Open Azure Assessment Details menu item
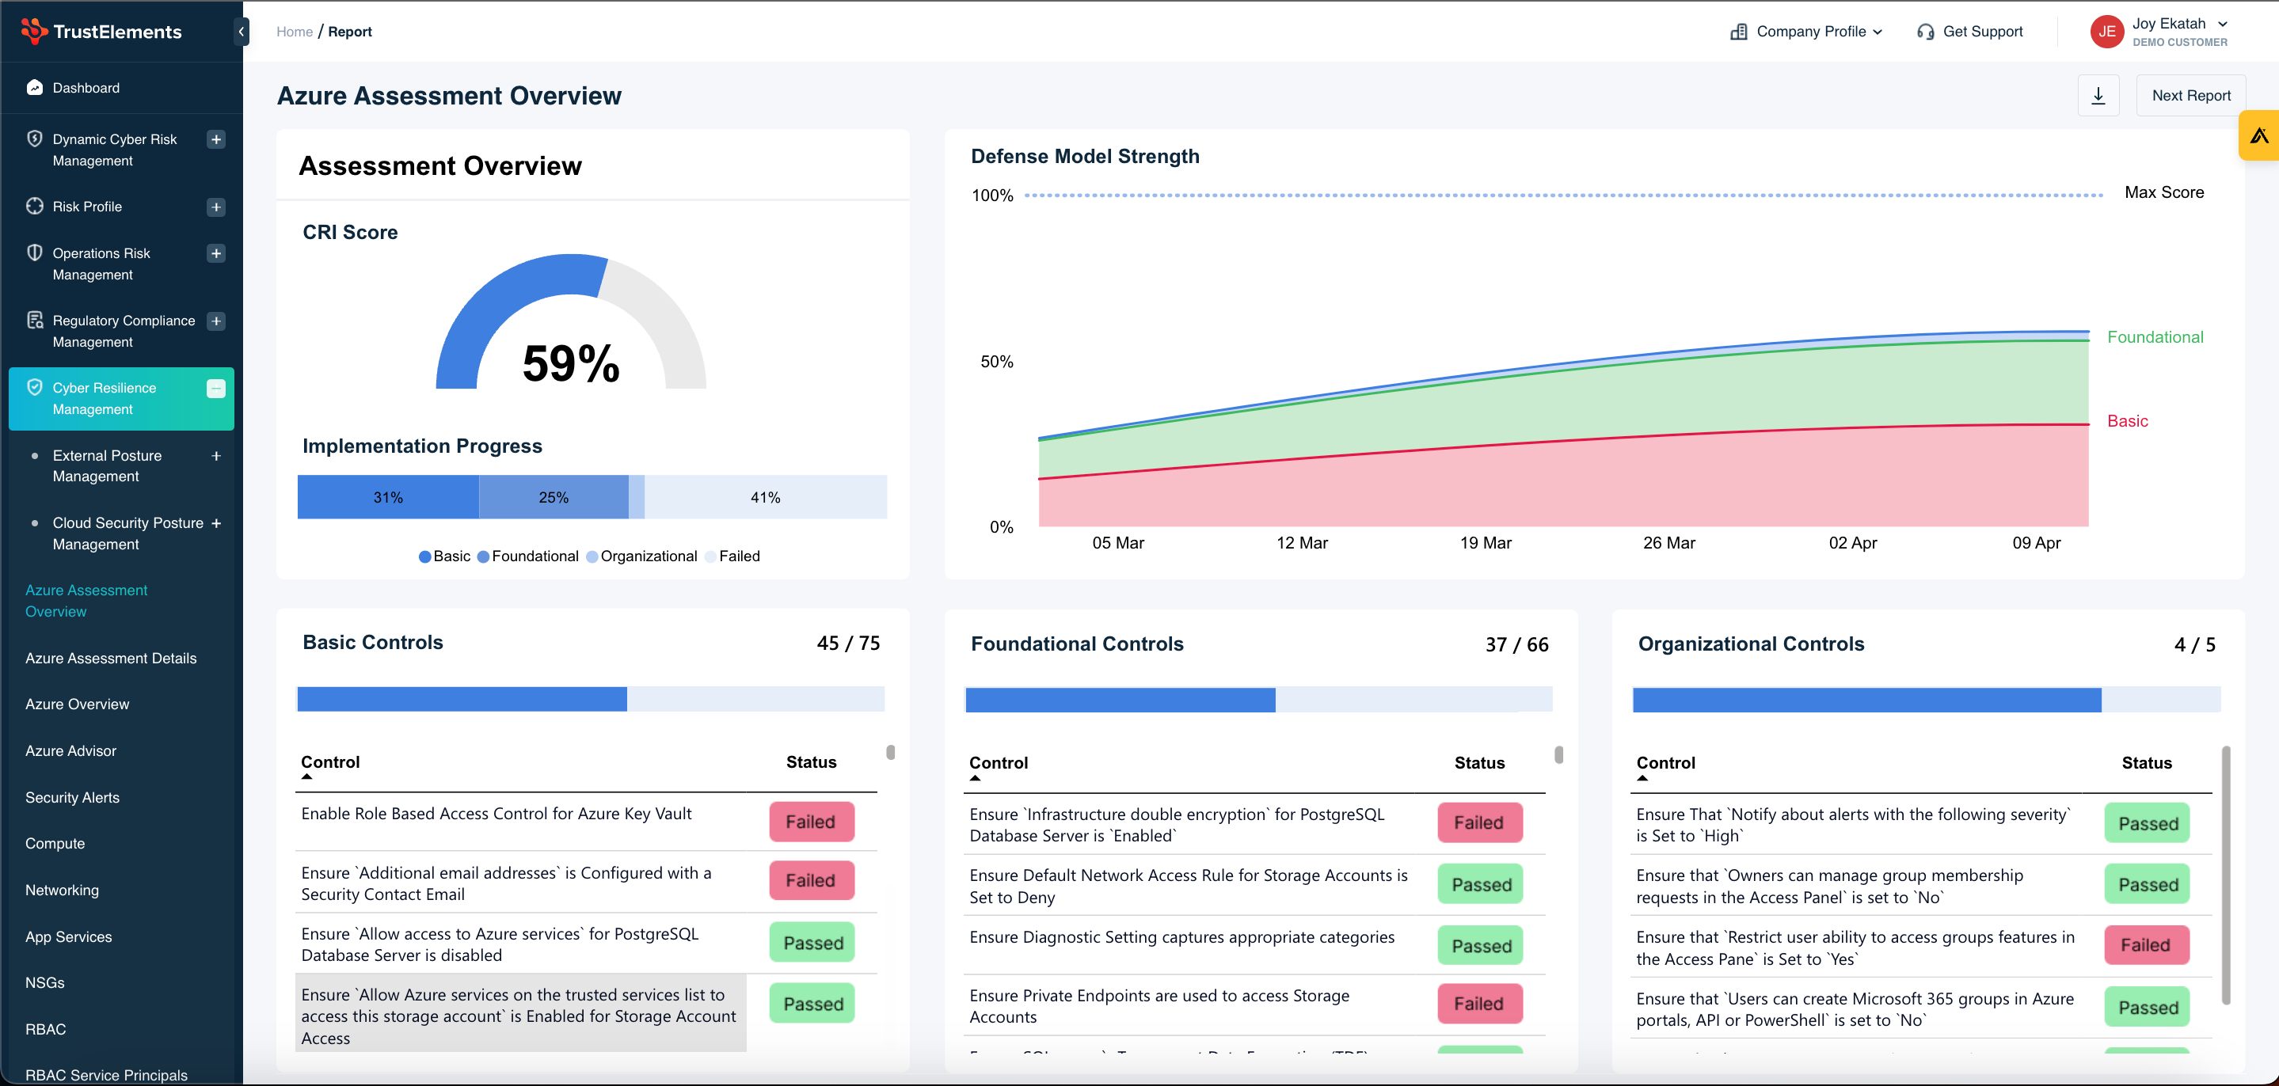 (111, 658)
